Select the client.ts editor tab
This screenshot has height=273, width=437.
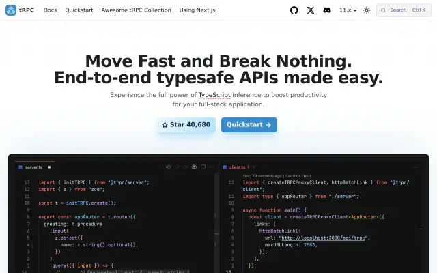[x=237, y=167]
